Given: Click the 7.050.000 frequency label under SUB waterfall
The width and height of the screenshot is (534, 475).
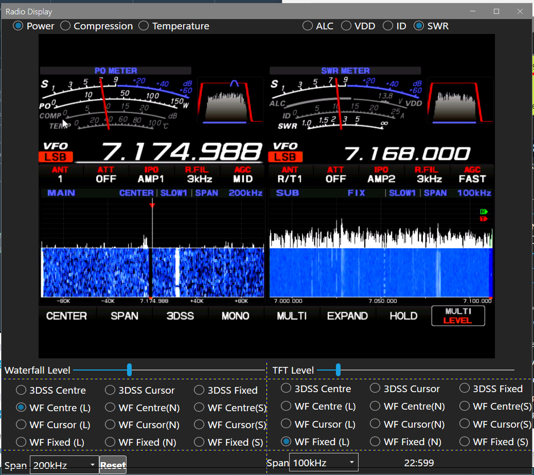Looking at the screenshot, I should [x=383, y=301].
